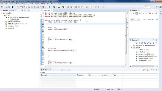Toggle Categorized presentation in Task List
The height and width of the screenshot is (91, 162).
(137, 13)
